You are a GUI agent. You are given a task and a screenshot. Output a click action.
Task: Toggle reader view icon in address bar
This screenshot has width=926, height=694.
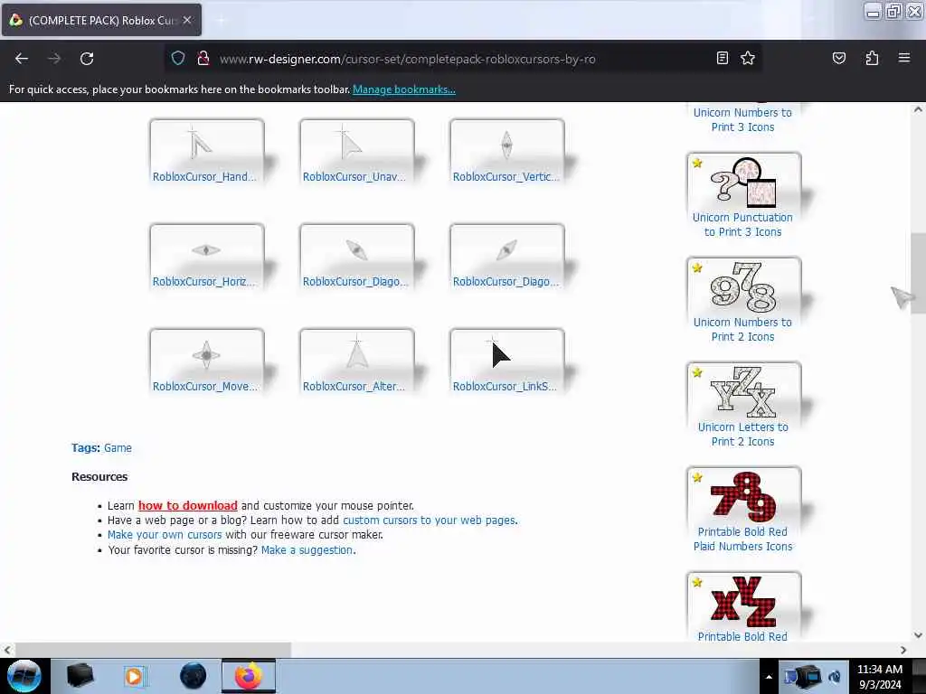tap(722, 58)
